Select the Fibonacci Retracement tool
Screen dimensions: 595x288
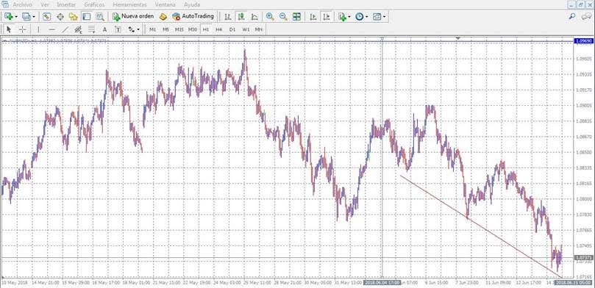pyautogui.click(x=92, y=29)
